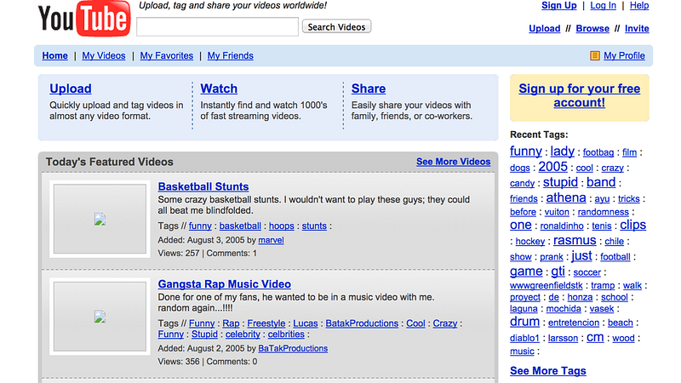The height and width of the screenshot is (383, 681).
Task: Focus the video search text field
Action: coord(218,27)
